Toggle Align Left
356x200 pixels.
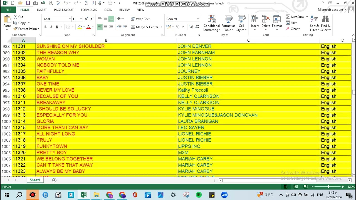pyautogui.click(x=100, y=27)
